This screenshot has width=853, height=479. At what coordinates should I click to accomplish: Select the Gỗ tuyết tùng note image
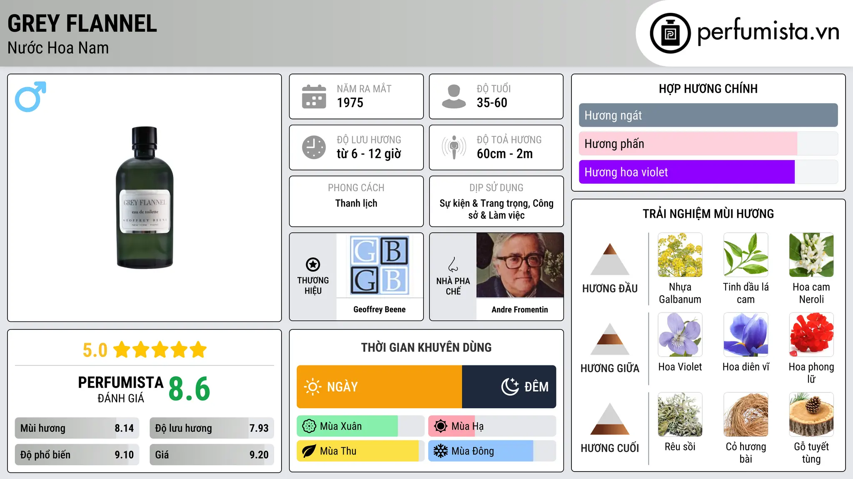(811, 415)
